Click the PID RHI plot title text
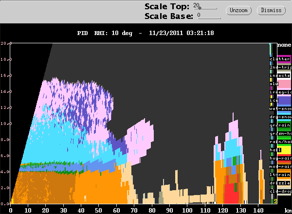The width and height of the screenshot is (292, 214). click(x=146, y=33)
